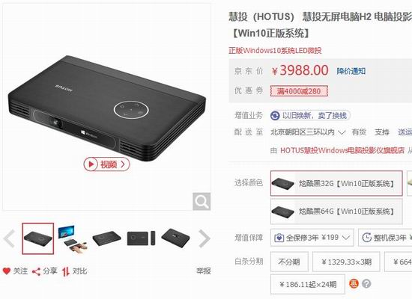Image resolution: width=412 pixels, height=299 pixels.
Task: Show previous thumbnails with left arrow
Action: pos(10,238)
